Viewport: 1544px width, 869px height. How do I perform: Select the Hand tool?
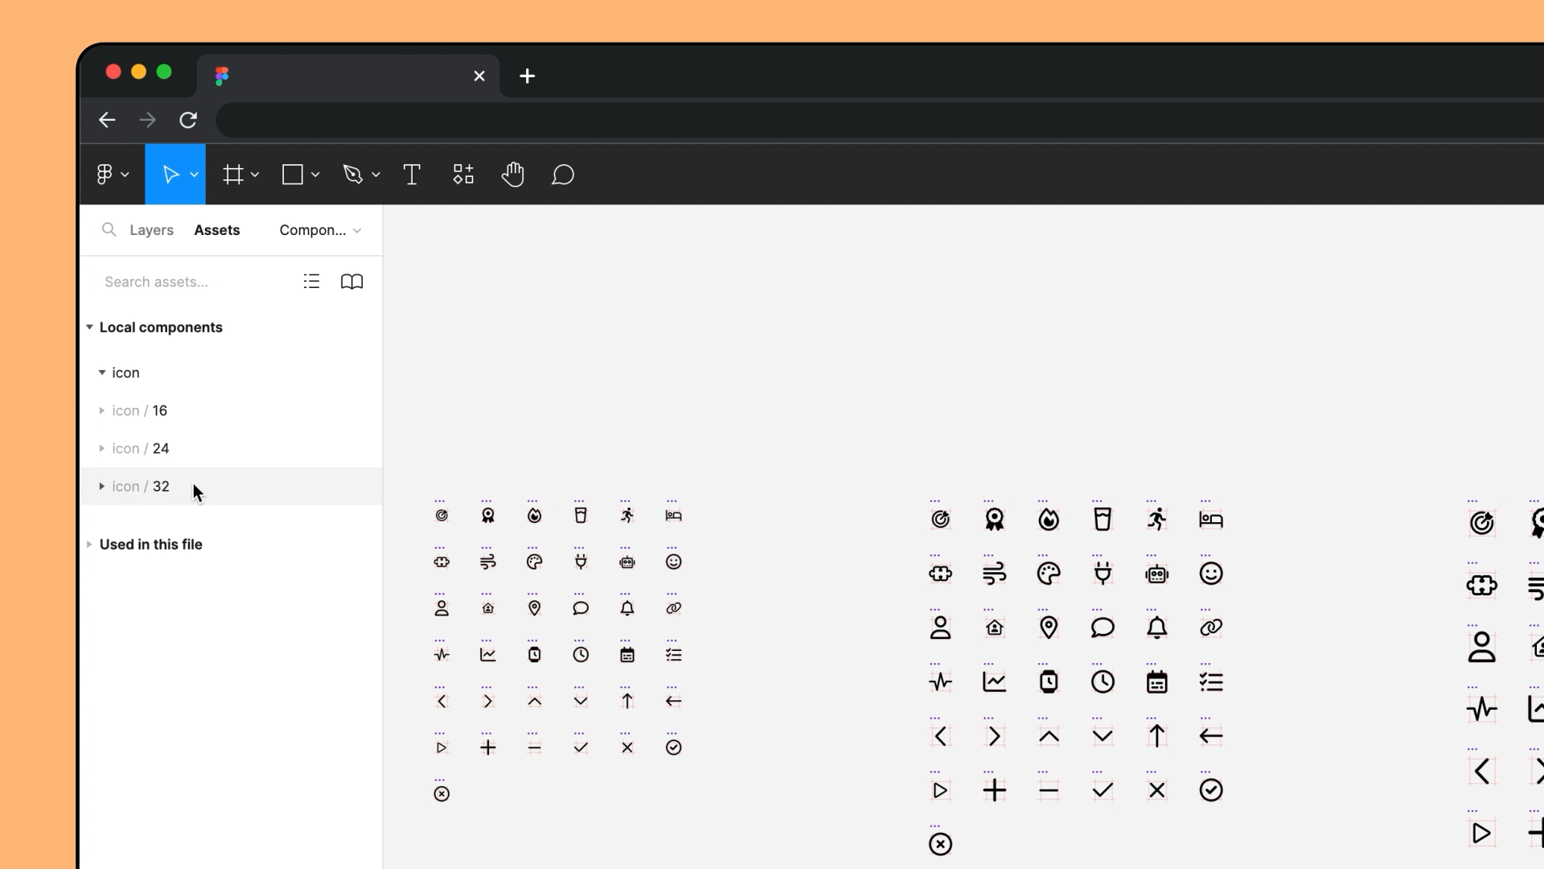513,175
